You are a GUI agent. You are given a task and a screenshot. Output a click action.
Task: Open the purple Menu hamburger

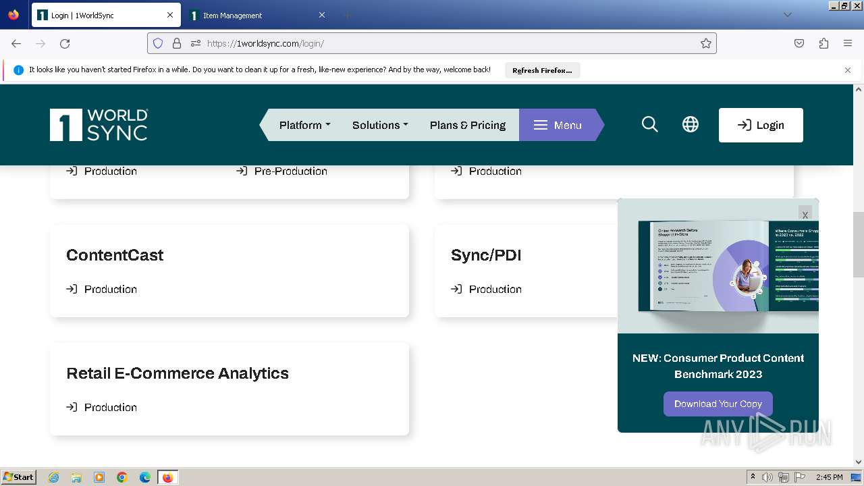558,125
